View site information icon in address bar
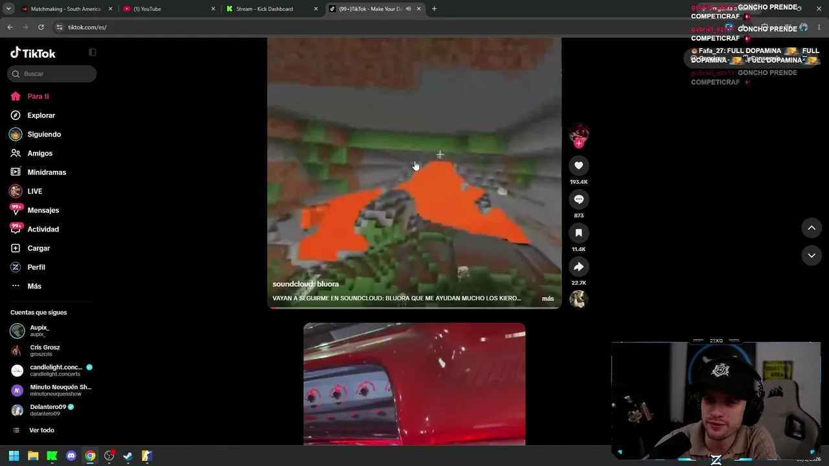Image resolution: width=829 pixels, height=466 pixels. 59,27
